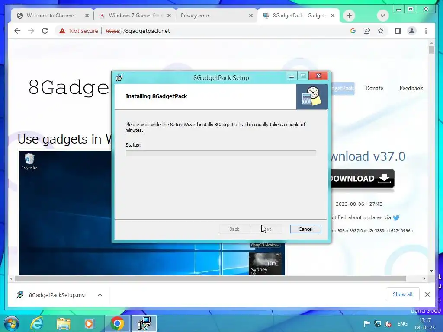Open the 8GadgetPackSetup.msi download item
The height and width of the screenshot is (332, 443).
point(51,295)
